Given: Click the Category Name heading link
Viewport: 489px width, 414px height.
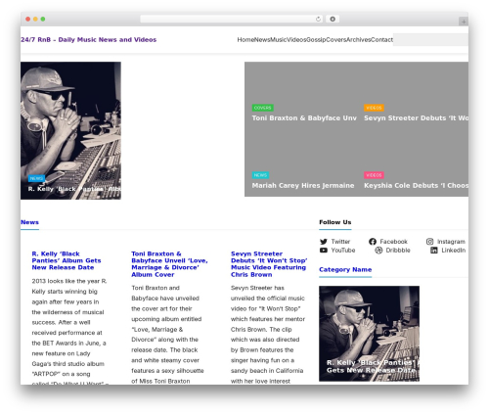Looking at the screenshot, I should [345, 269].
